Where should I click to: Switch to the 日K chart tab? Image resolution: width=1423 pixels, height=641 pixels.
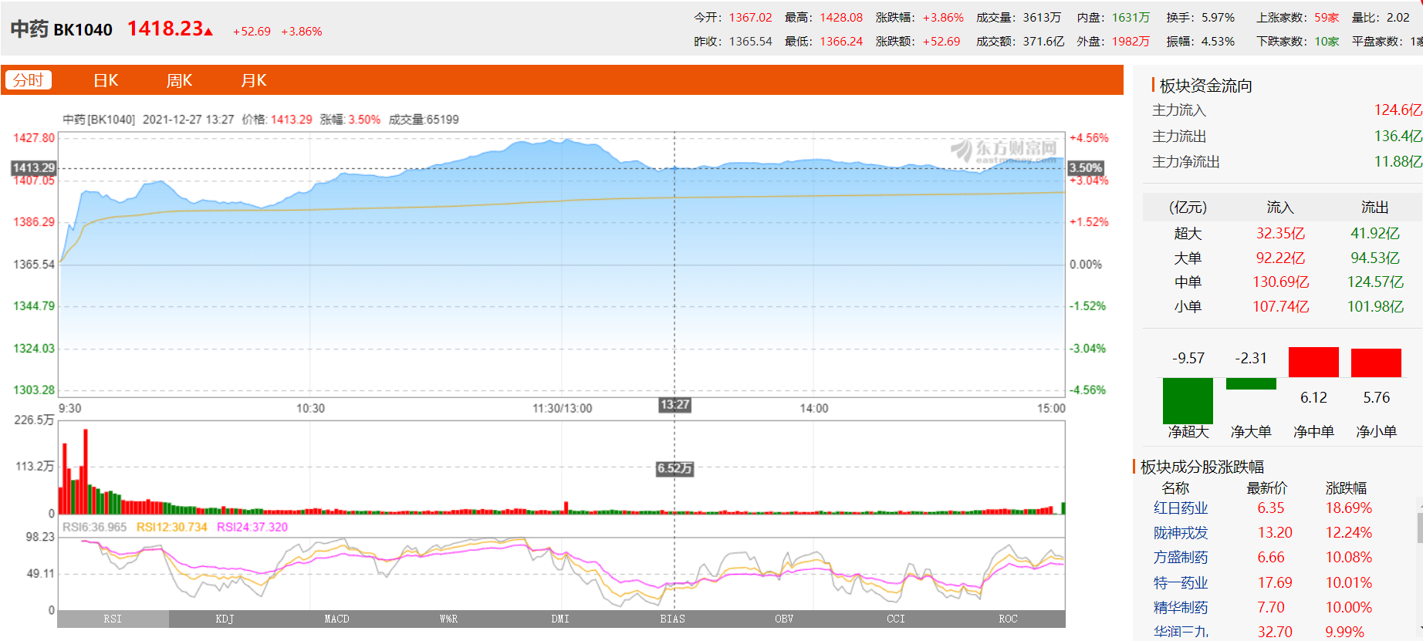click(x=106, y=80)
